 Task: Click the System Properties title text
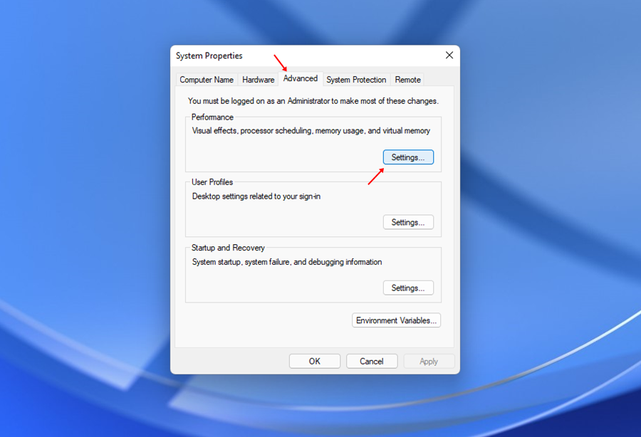coord(209,56)
